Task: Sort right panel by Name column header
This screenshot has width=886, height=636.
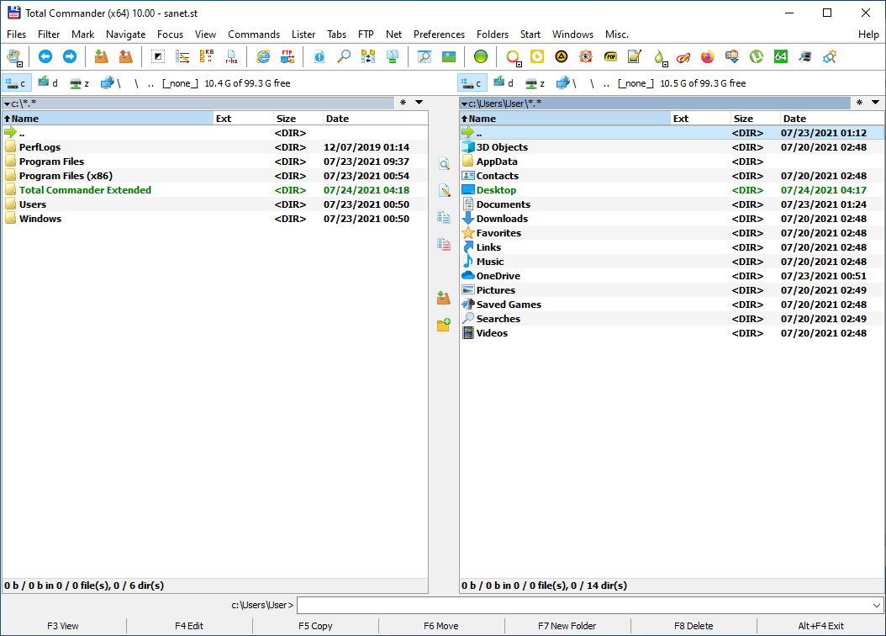Action: coord(565,118)
